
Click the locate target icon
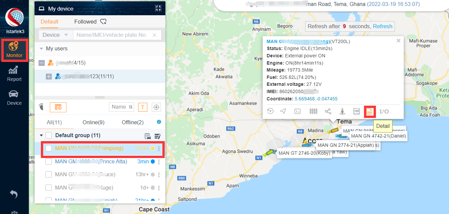pyautogui.click(x=156, y=107)
